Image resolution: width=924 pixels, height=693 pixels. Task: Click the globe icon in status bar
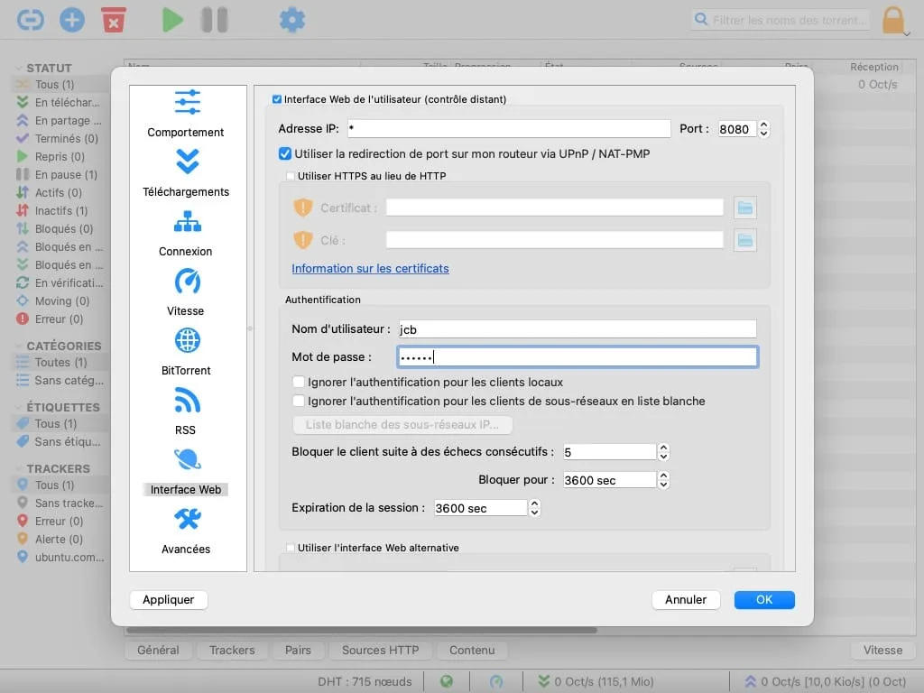(447, 681)
